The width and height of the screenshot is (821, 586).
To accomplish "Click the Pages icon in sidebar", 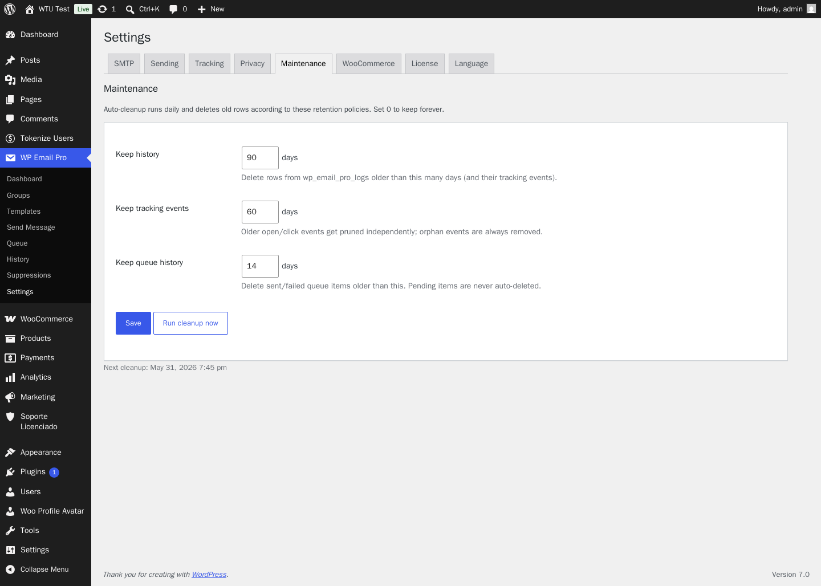I will point(10,100).
